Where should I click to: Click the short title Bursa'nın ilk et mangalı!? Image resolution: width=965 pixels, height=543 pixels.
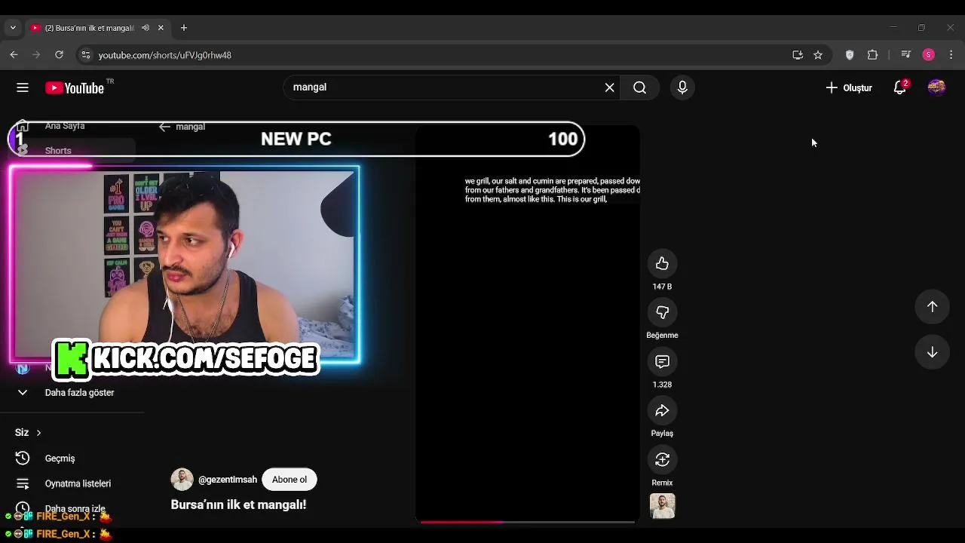(238, 505)
